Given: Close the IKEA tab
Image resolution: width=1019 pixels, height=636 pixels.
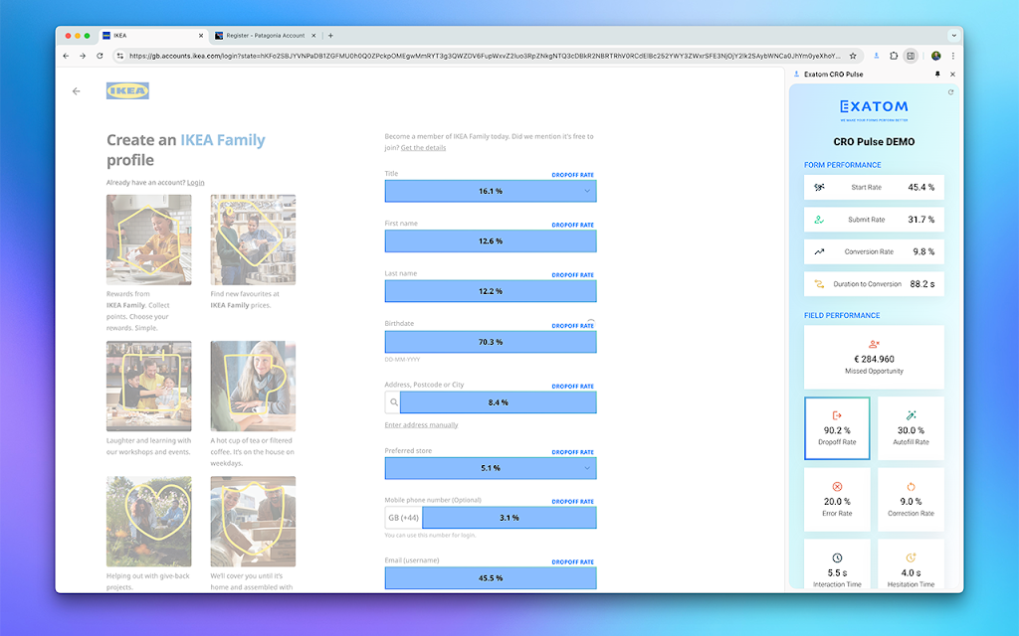Looking at the screenshot, I should pyautogui.click(x=201, y=36).
